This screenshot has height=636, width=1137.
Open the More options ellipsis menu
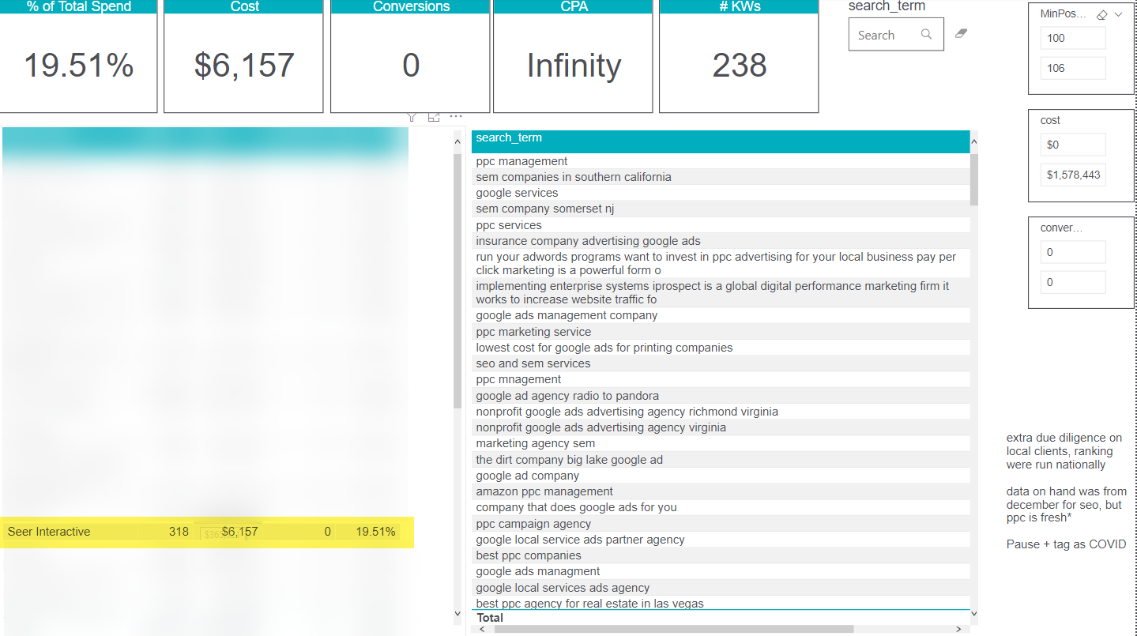point(456,117)
